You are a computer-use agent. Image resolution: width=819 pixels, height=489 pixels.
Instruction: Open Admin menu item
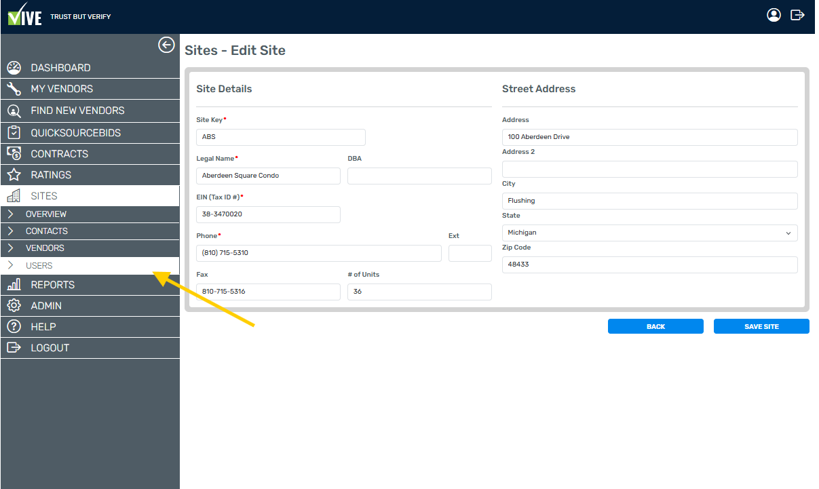coord(90,306)
